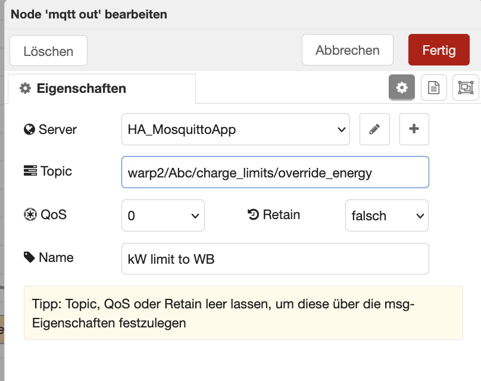Edit the selected MQTT server with pencil
481x381 pixels.
[374, 129]
